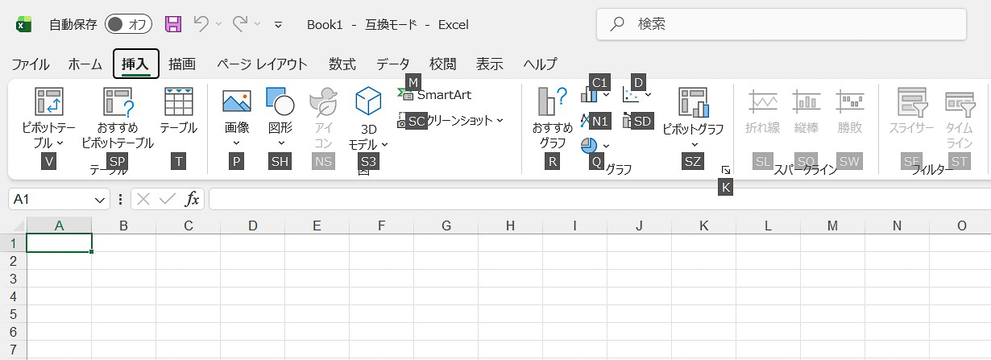Insert a scatter chart icon

click(x=631, y=95)
